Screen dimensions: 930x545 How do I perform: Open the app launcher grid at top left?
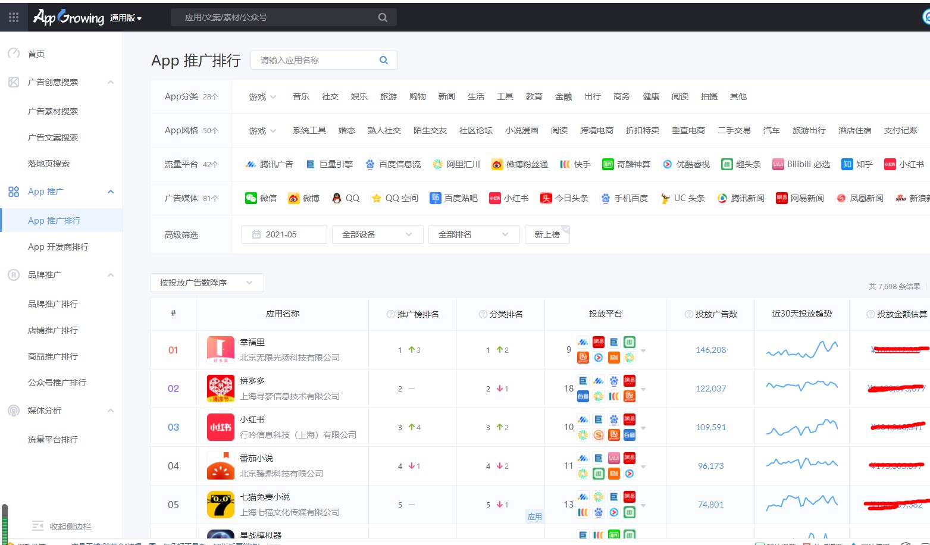tap(13, 17)
